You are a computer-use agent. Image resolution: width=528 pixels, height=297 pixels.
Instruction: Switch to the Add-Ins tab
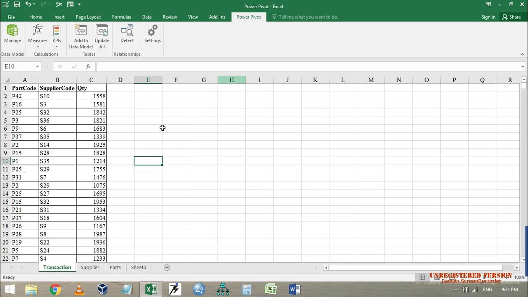click(x=217, y=17)
